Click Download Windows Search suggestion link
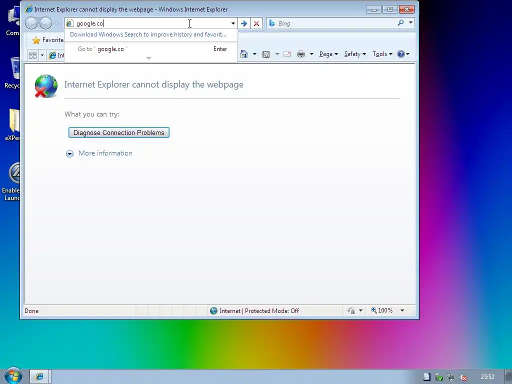 [x=148, y=34]
